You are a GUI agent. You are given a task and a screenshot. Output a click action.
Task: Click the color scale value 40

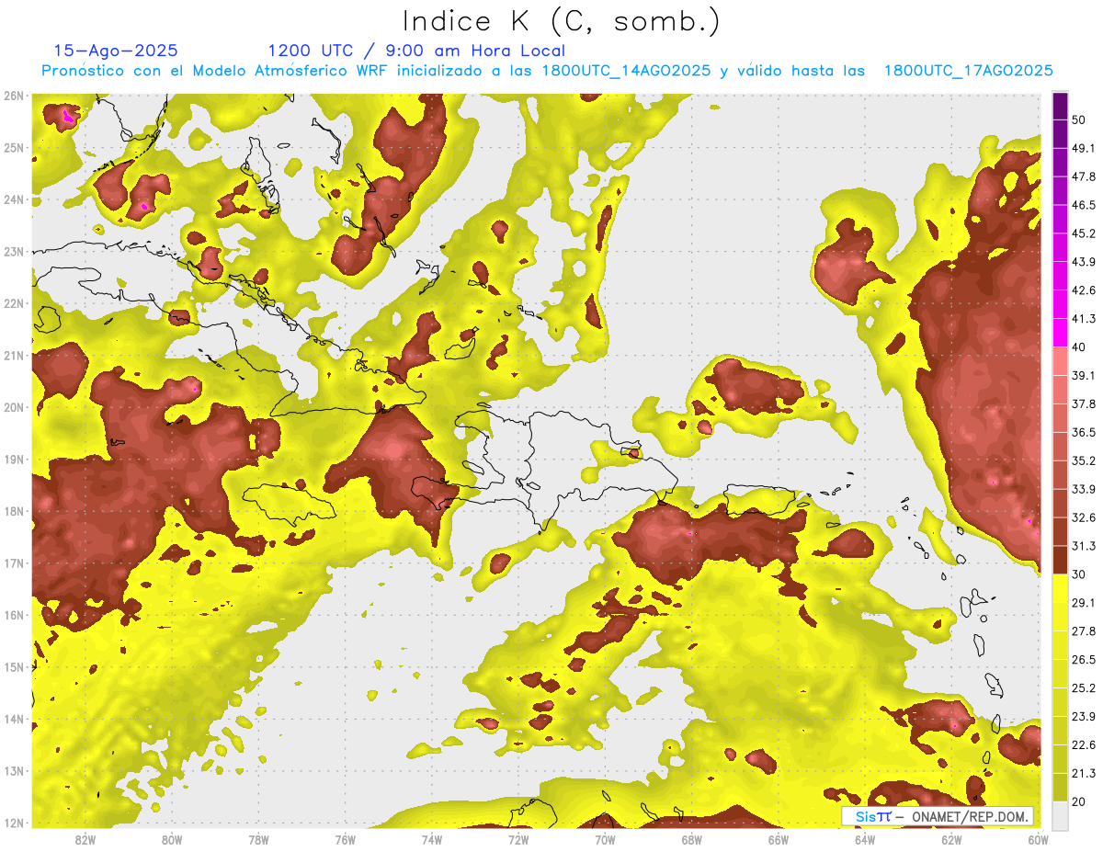click(x=1079, y=346)
